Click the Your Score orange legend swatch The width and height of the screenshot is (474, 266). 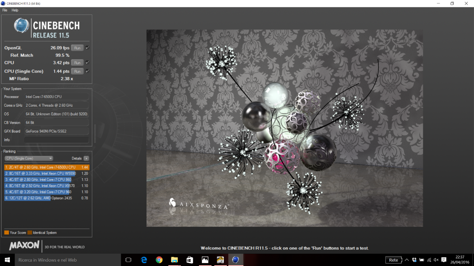point(7,233)
